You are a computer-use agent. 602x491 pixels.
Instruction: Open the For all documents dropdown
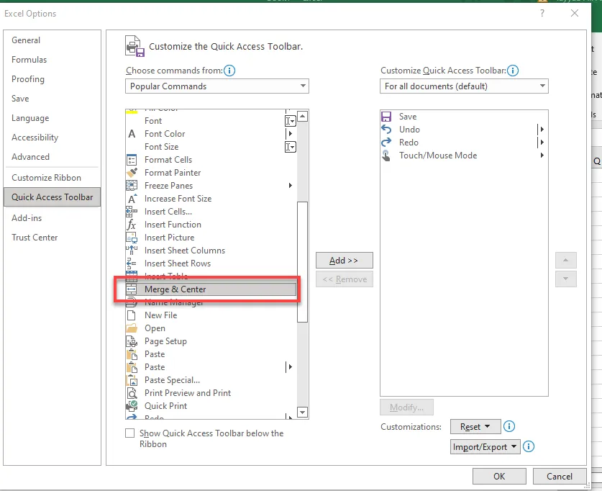click(464, 86)
